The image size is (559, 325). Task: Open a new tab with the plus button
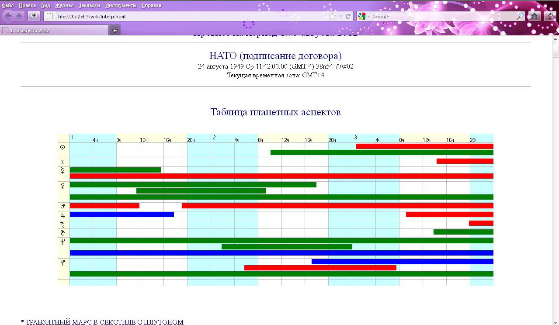[115, 30]
